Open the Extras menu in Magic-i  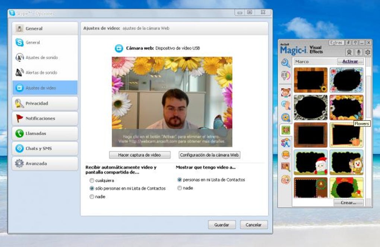click(336, 42)
